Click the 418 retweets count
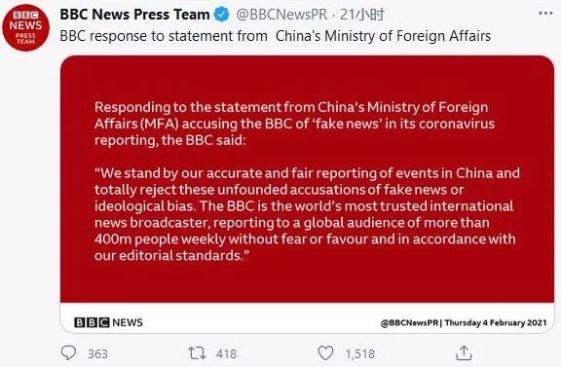Viewport: 561px width, 367px height. click(226, 353)
